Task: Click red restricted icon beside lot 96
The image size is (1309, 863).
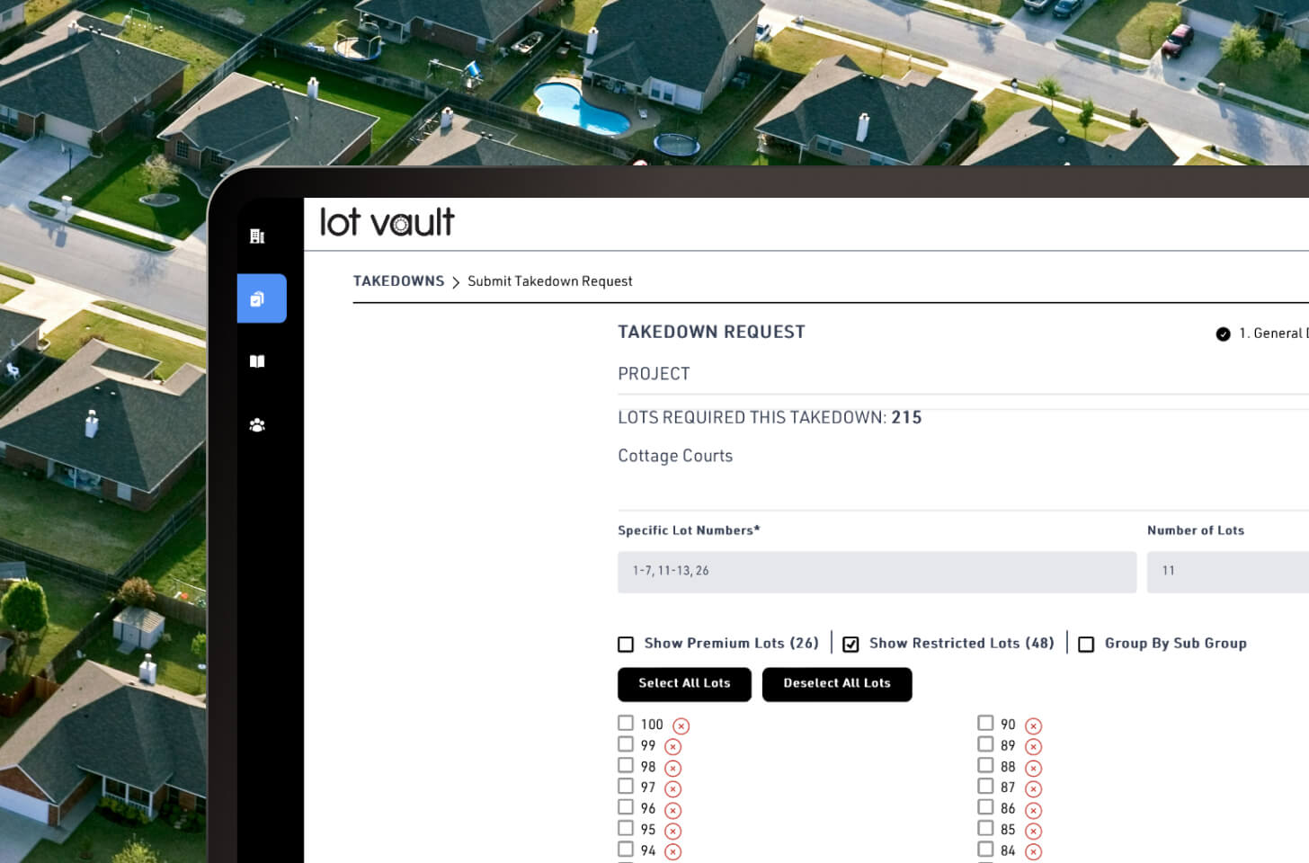Action: (673, 810)
